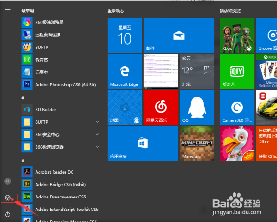277x222 pixels.
Task: Open the calendar tile showing 星期五 10
Action: click(125, 36)
